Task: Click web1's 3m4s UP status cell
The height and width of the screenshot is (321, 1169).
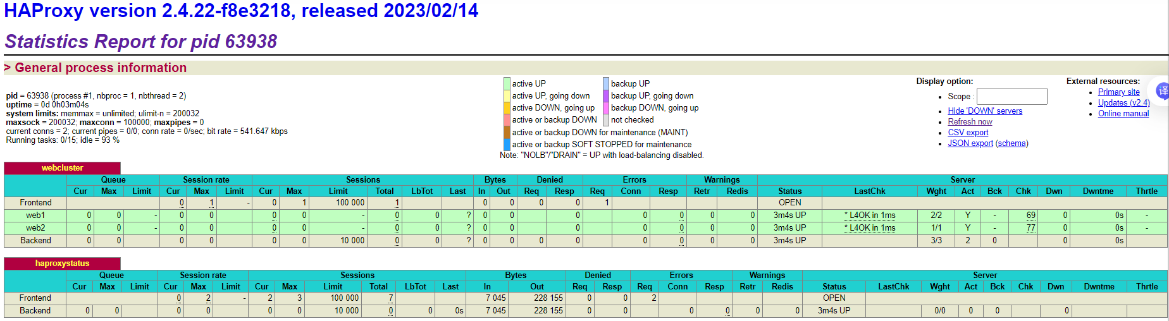Action: click(790, 215)
